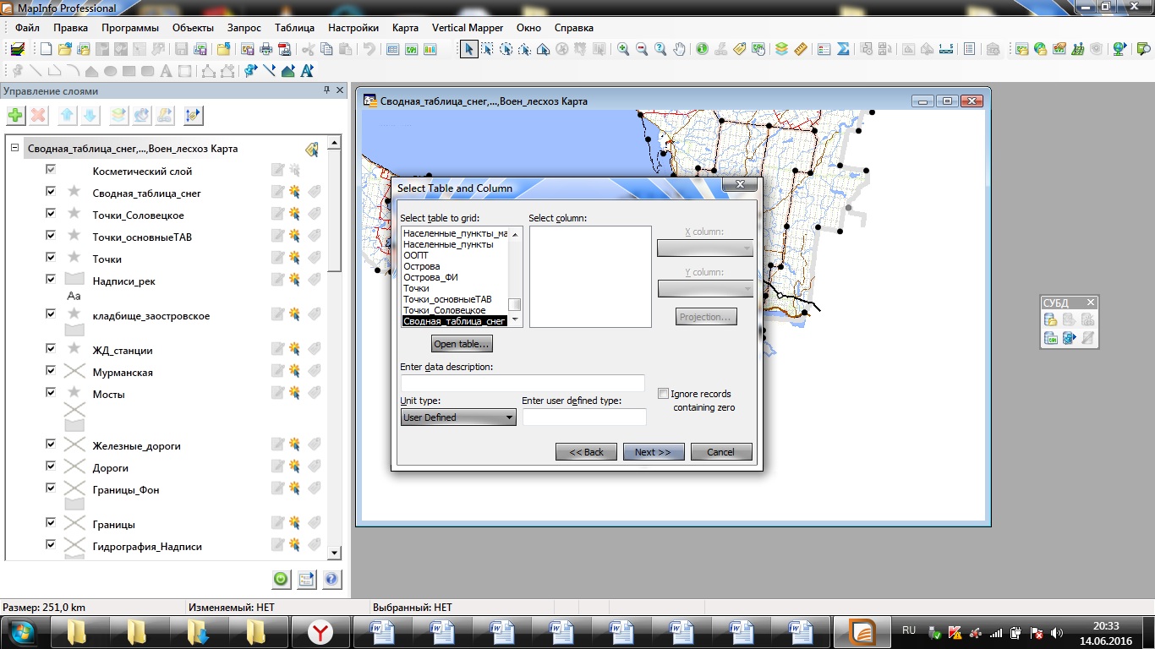
Task: Activate the hand Pan tool
Action: coord(680,49)
